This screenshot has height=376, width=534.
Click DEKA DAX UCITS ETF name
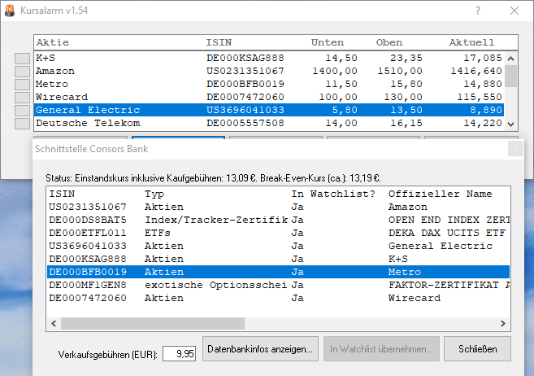(x=447, y=233)
